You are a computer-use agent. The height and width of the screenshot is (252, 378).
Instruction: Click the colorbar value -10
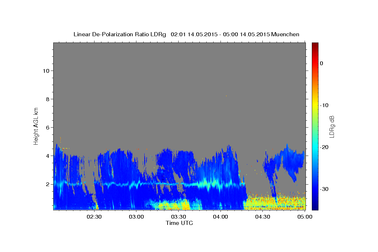coord(324,105)
